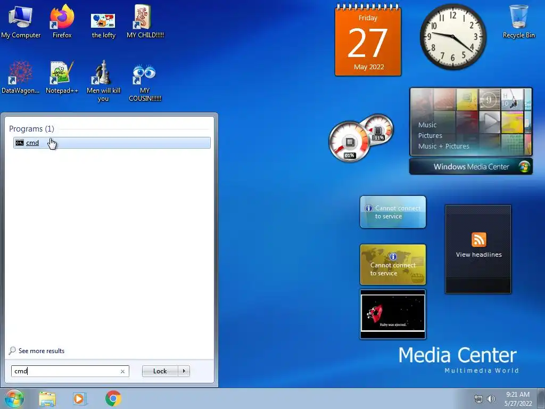
Task: Launch Google Chrome from the taskbar
Action: coord(113,398)
